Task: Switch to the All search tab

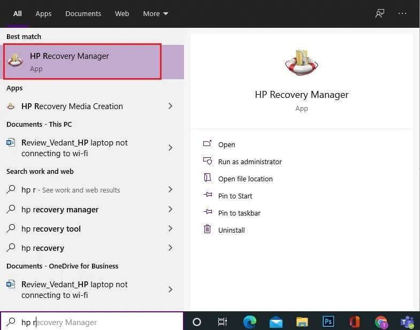Action: pos(18,14)
